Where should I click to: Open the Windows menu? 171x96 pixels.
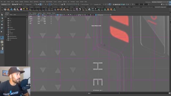pos(26,2)
